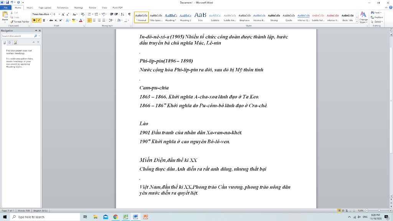Switch to the Mailings tab
This screenshot has width=393, height=221.
78,8
